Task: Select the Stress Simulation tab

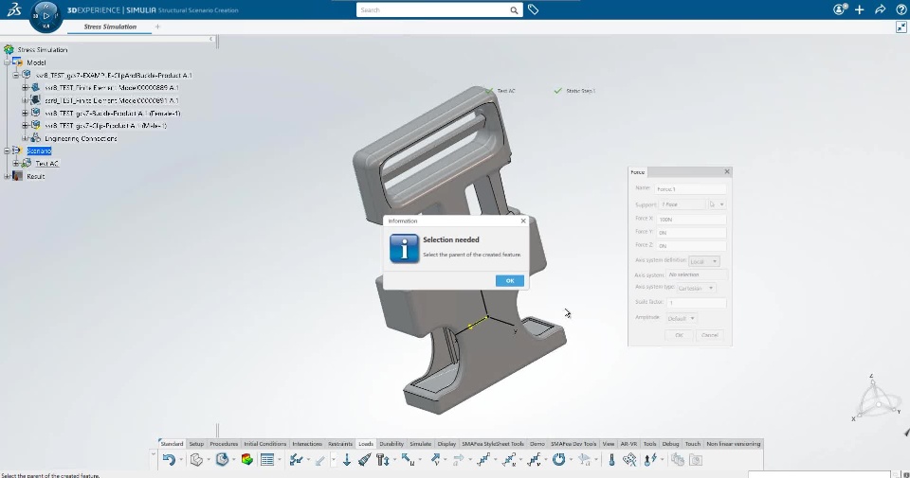Action: 110,27
